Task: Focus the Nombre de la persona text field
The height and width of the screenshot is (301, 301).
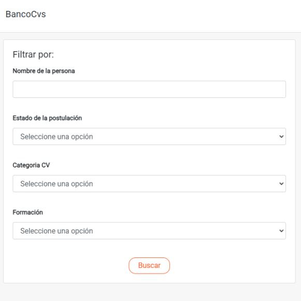Action: (149, 89)
